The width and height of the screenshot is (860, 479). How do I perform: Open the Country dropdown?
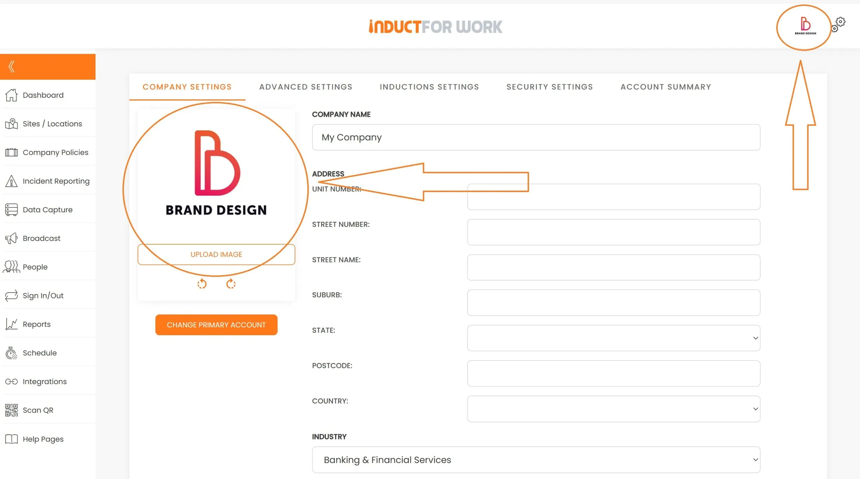614,409
